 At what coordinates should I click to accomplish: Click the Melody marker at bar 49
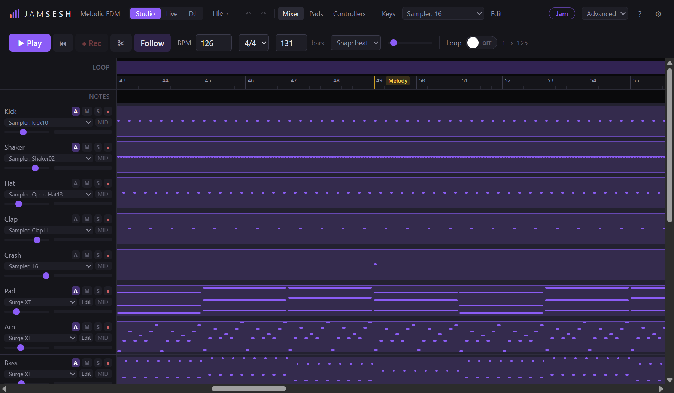(398, 81)
